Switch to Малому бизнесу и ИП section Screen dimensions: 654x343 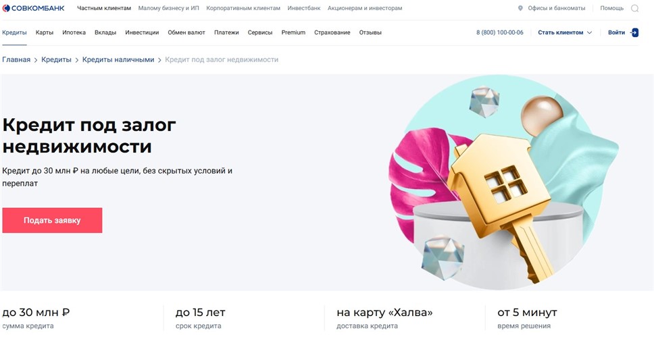[x=168, y=8]
